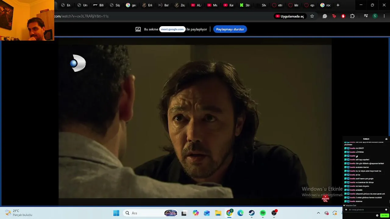Screen dimensions: 390x219
Task: Click chat message 'sevil hanım çok gergin'
Action: click(365, 179)
